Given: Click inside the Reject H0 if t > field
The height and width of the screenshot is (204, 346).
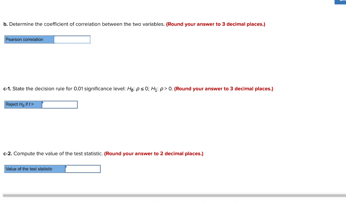Looking at the screenshot, I should pos(60,105).
